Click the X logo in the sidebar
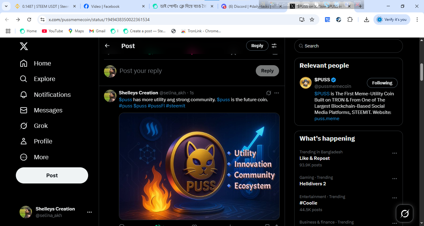 tap(24, 46)
